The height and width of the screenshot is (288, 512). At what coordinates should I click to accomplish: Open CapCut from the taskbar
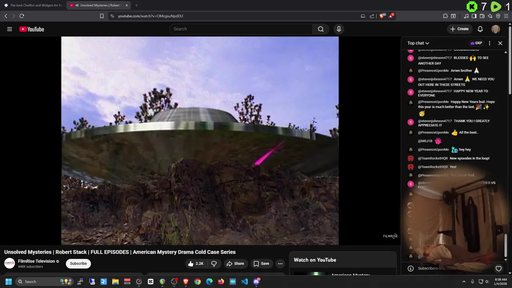(x=150, y=282)
